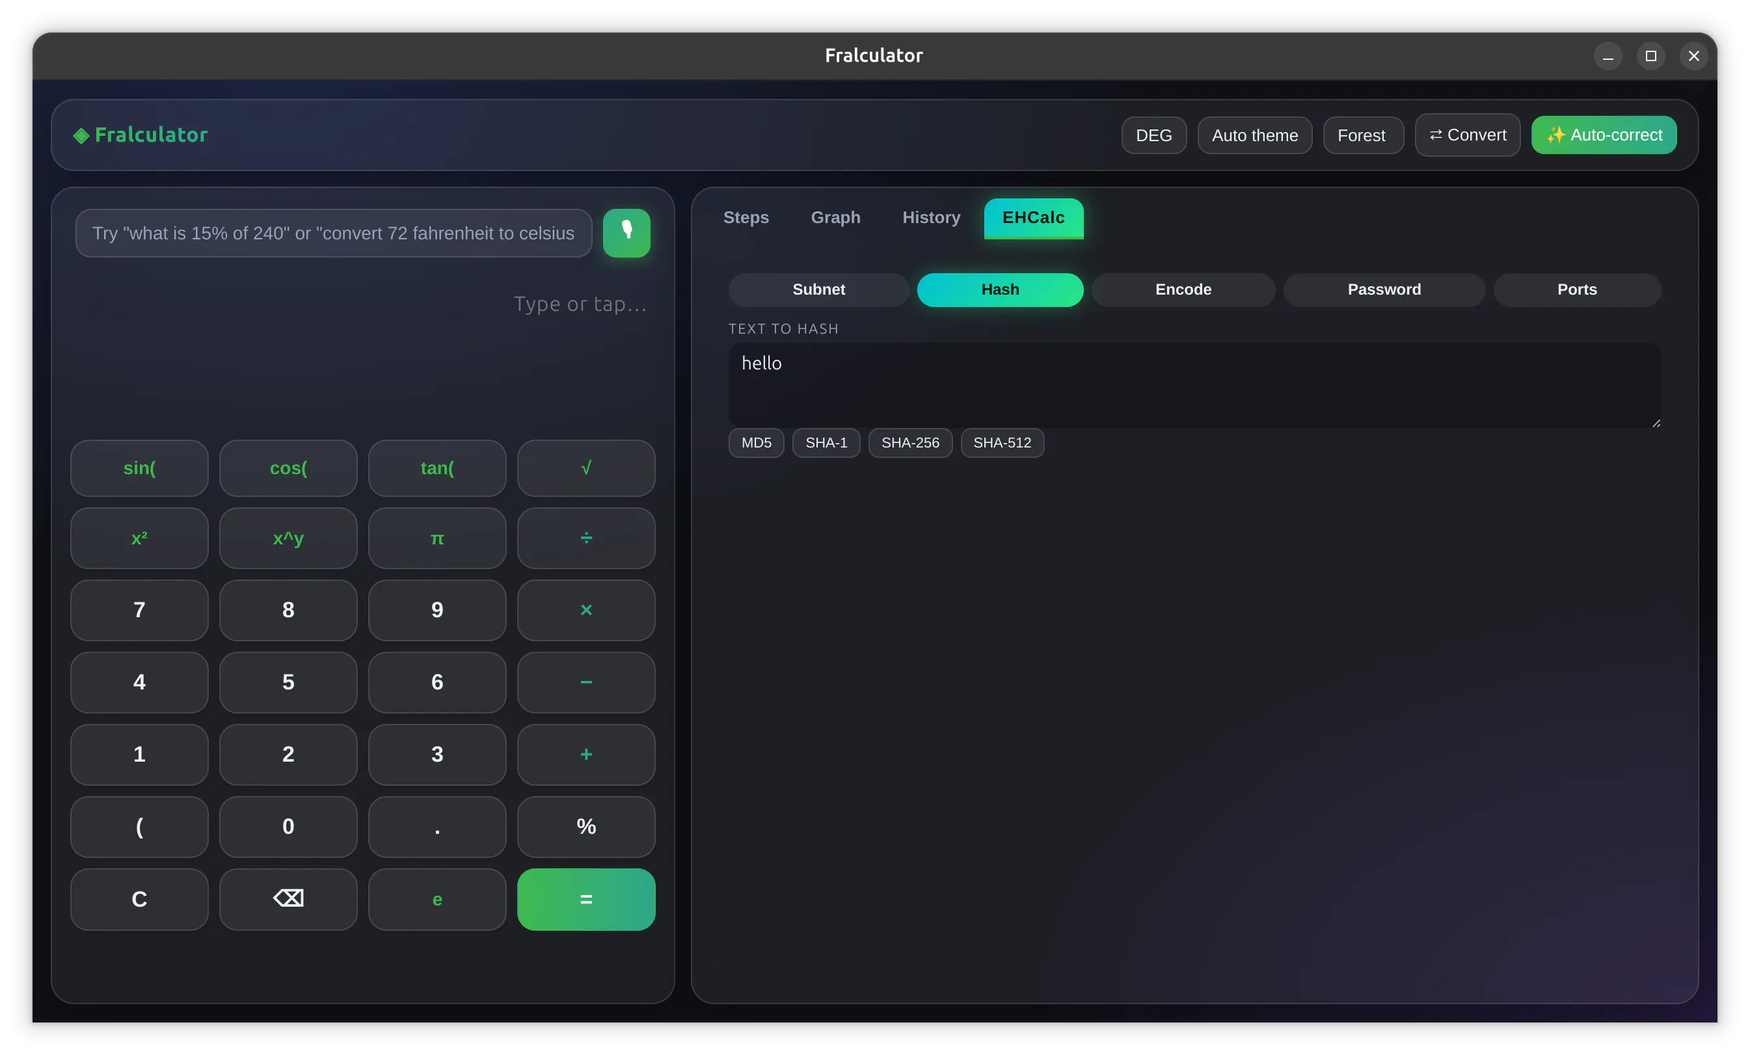This screenshot has height=1055, width=1750.
Task: Switch to the Graph tab
Action: pos(835,217)
